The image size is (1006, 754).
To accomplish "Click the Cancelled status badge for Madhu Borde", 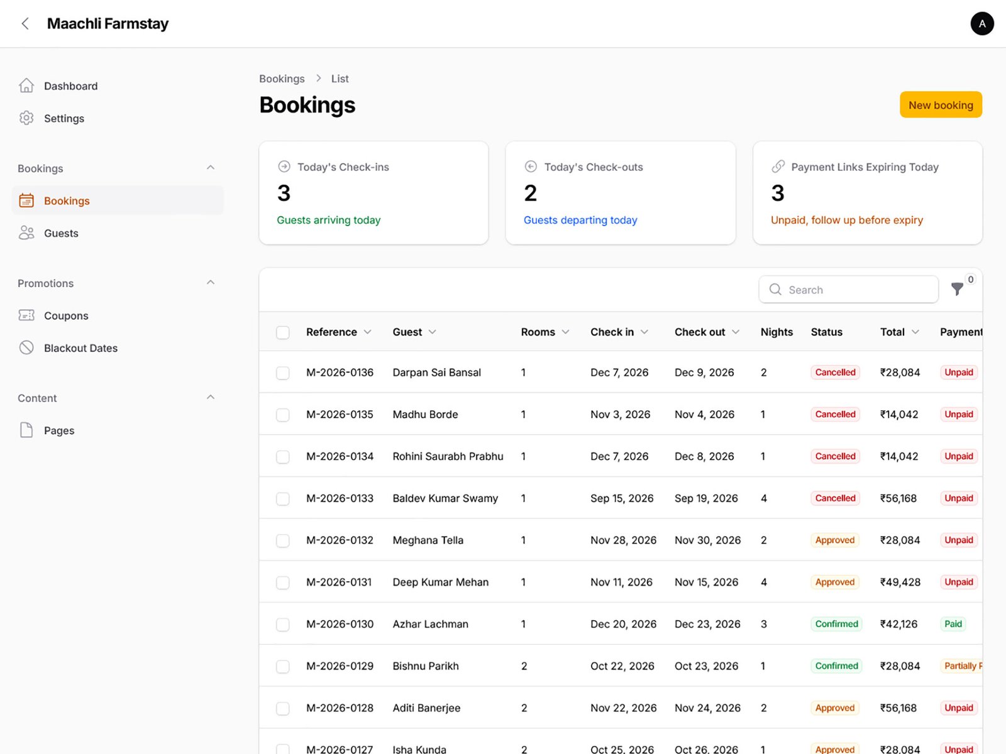I will [x=835, y=414].
